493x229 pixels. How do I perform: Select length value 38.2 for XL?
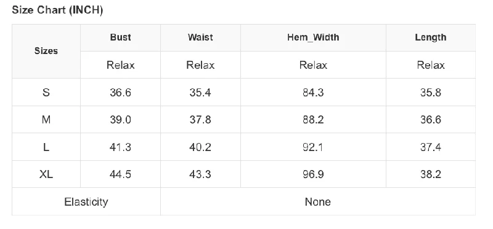click(x=431, y=174)
